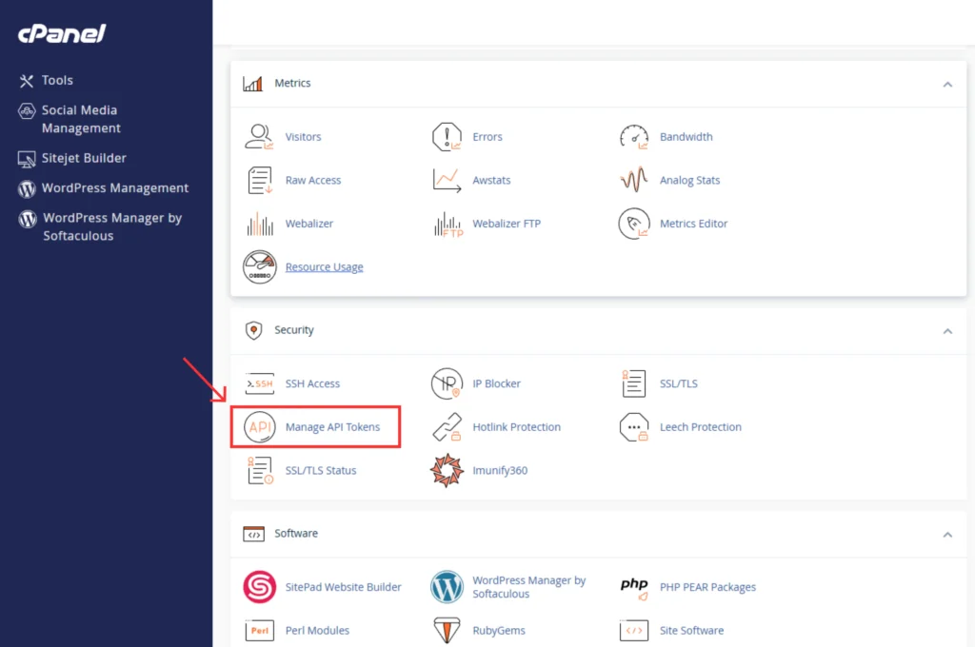975x647 pixels.
Task: Click the SSL/TLS Status icon
Action: click(x=260, y=470)
